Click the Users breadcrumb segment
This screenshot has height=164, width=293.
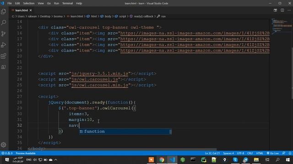pos(21,16)
